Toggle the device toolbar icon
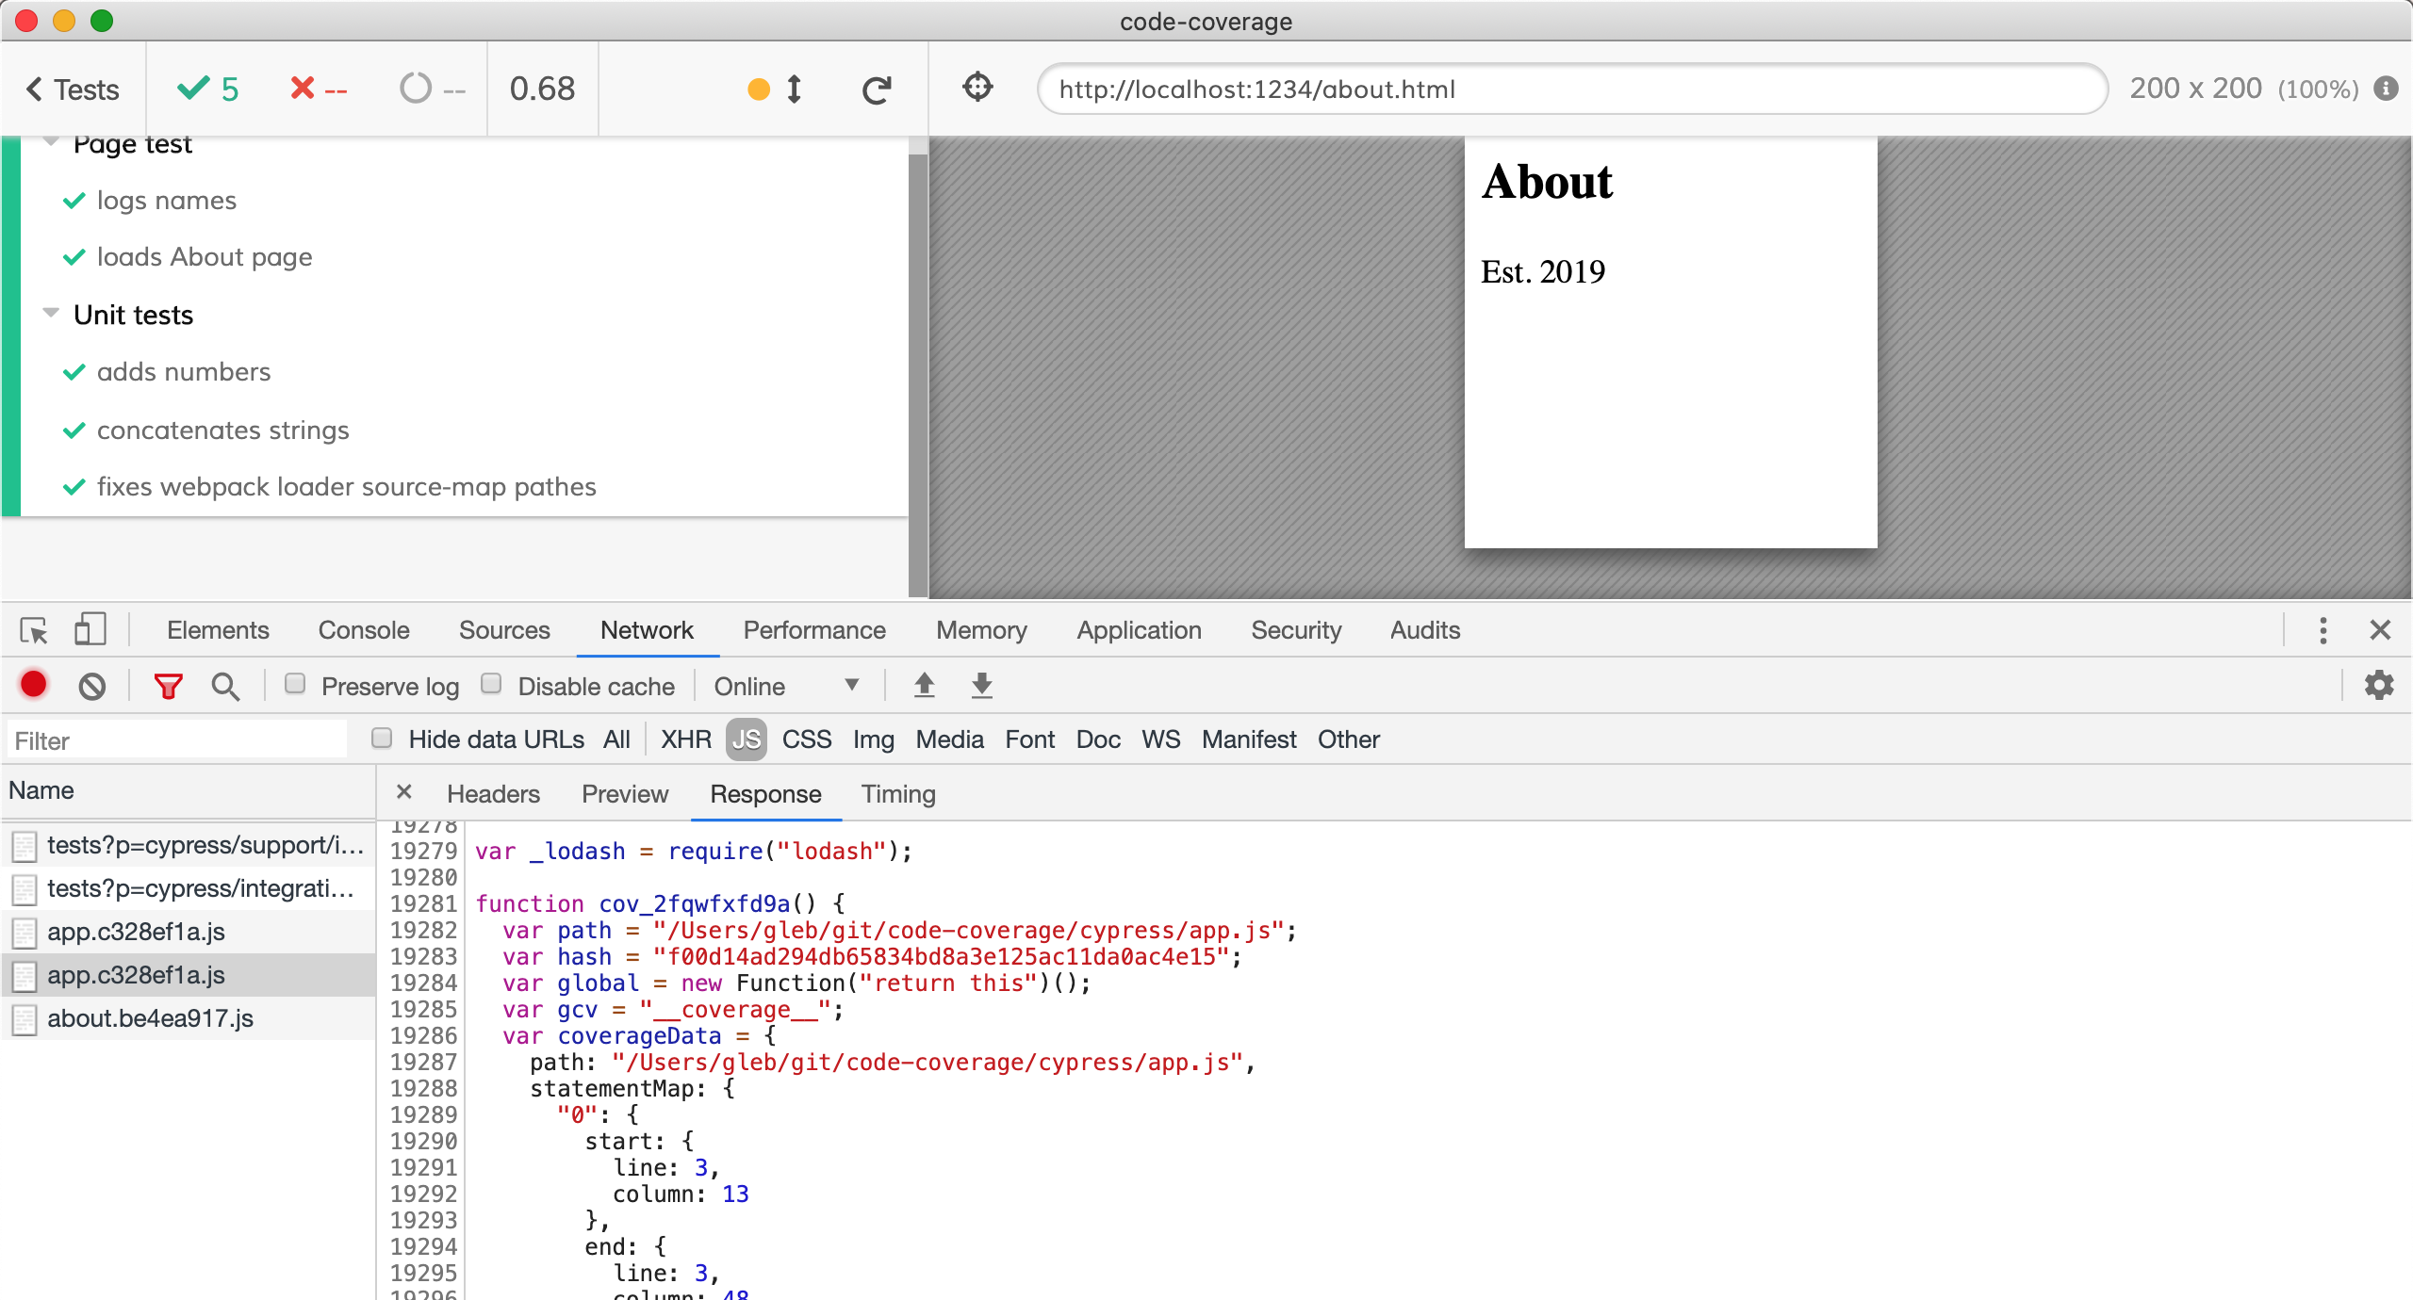Image resolution: width=2413 pixels, height=1300 pixels. click(x=90, y=630)
